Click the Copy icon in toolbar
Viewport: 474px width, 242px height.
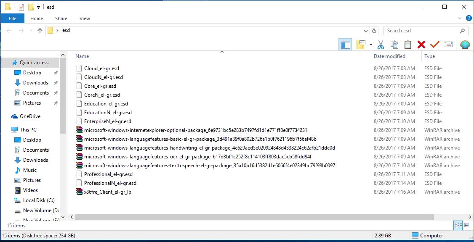click(394, 45)
